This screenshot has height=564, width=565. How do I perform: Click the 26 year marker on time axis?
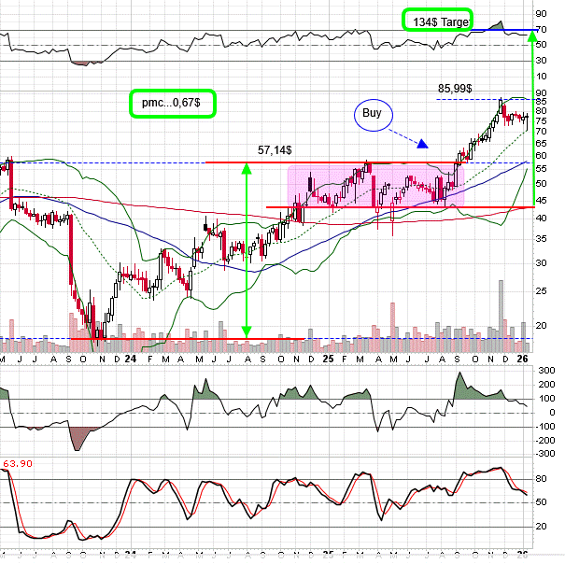tap(525, 360)
